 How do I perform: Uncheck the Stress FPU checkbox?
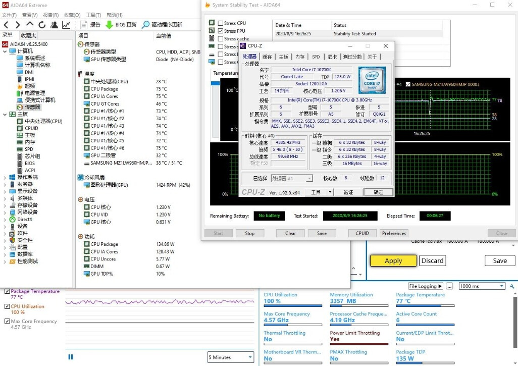(x=221, y=31)
